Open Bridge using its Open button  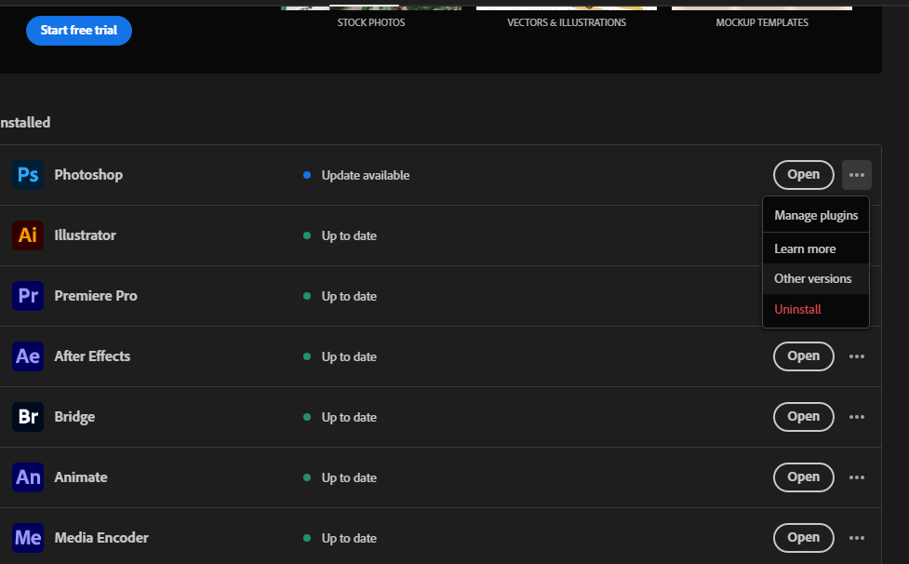click(804, 417)
